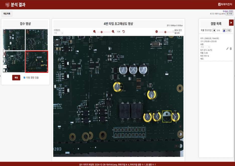Open the 수정모드 dropdown
The image size is (235, 166).
point(58,33)
